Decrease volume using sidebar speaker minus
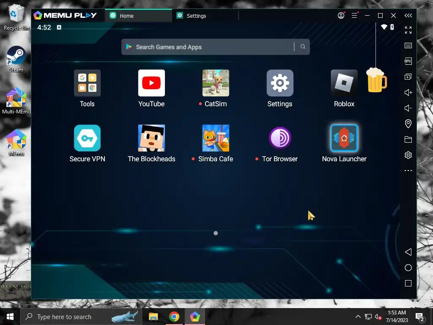 point(408,108)
